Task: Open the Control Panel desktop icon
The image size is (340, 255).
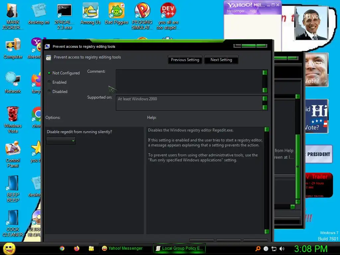Action: [x=13, y=154]
